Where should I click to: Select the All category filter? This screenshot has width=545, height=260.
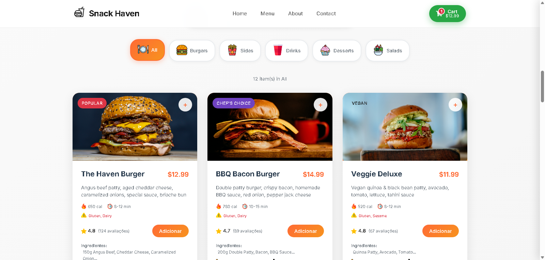pos(147,50)
